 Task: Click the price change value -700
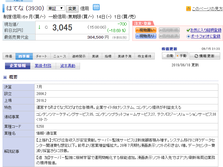click(x=122, y=24)
